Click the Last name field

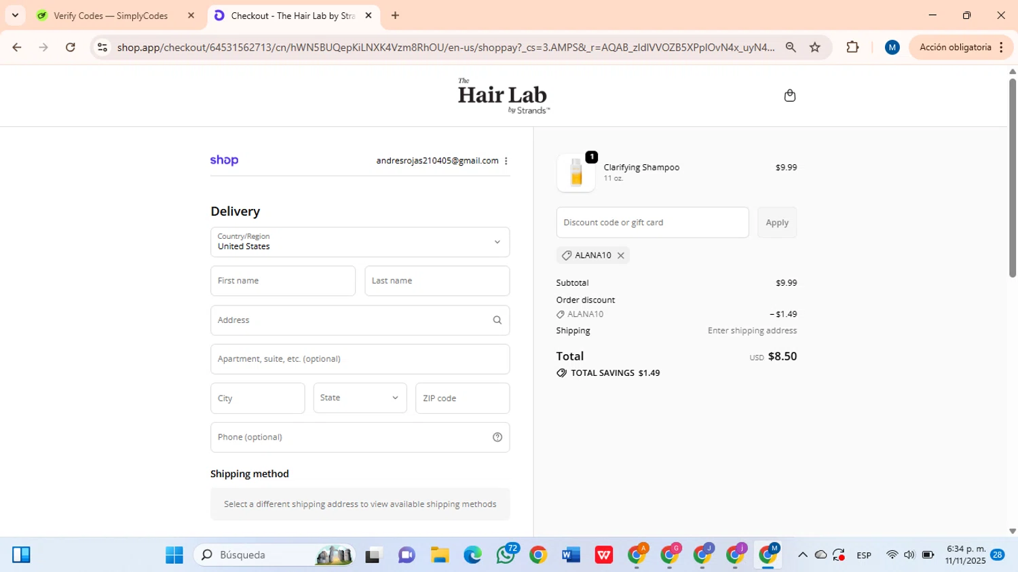point(437,281)
